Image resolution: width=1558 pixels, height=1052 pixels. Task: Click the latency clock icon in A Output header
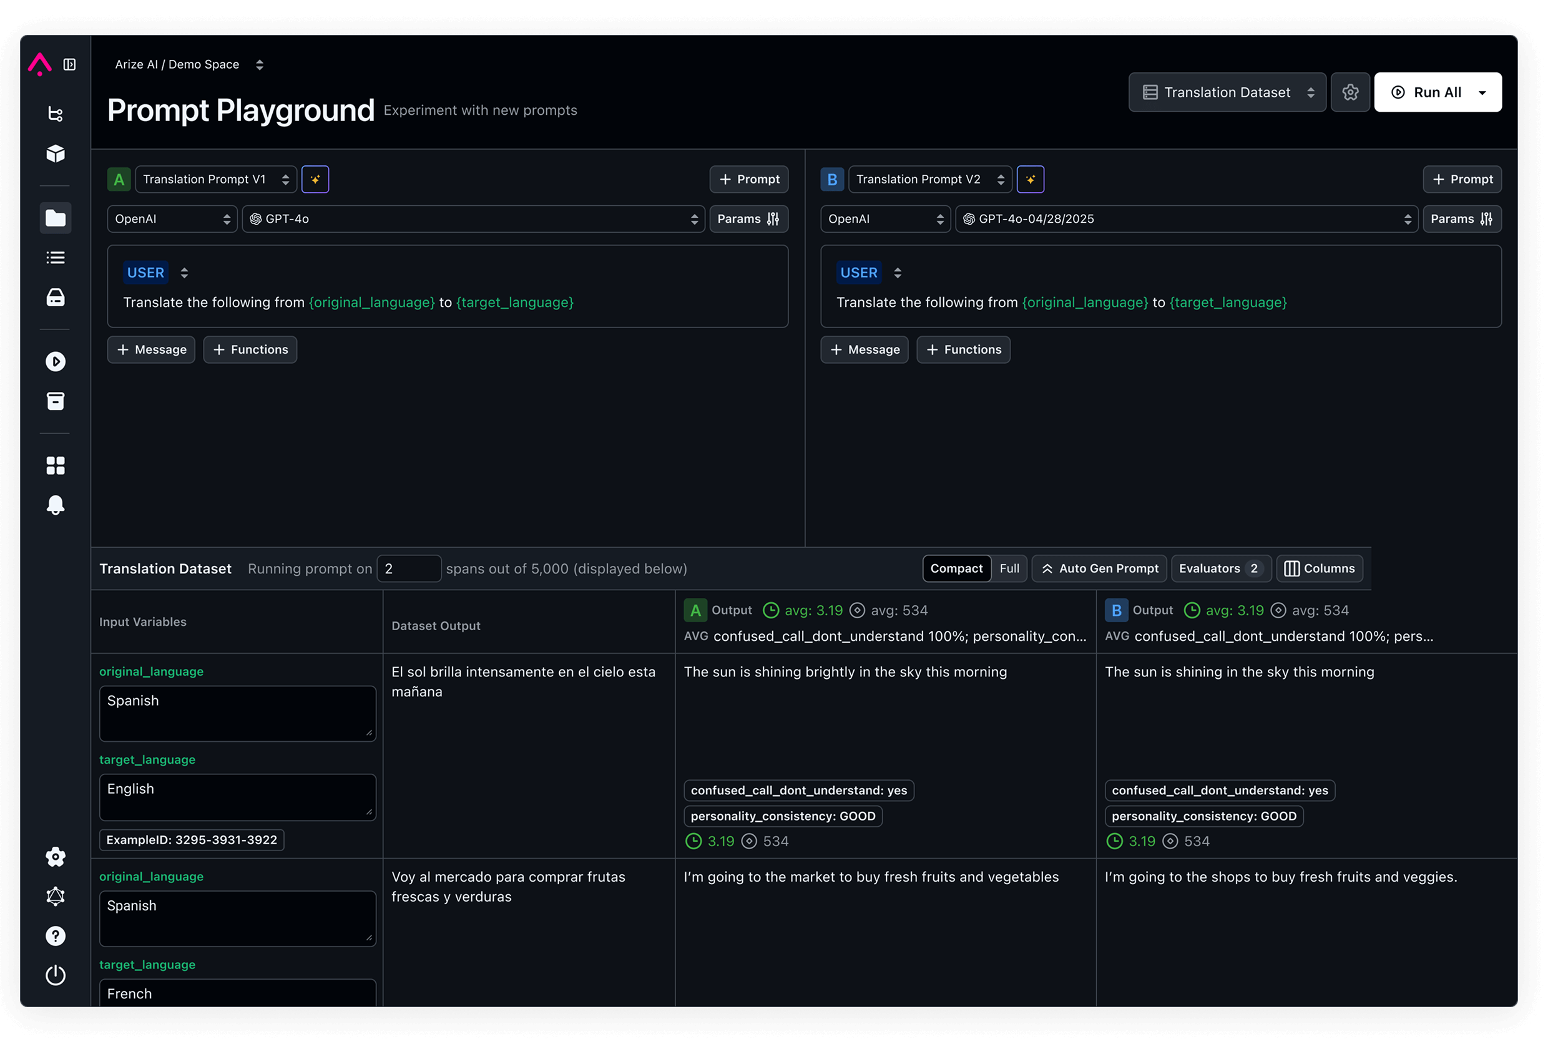pos(771,610)
